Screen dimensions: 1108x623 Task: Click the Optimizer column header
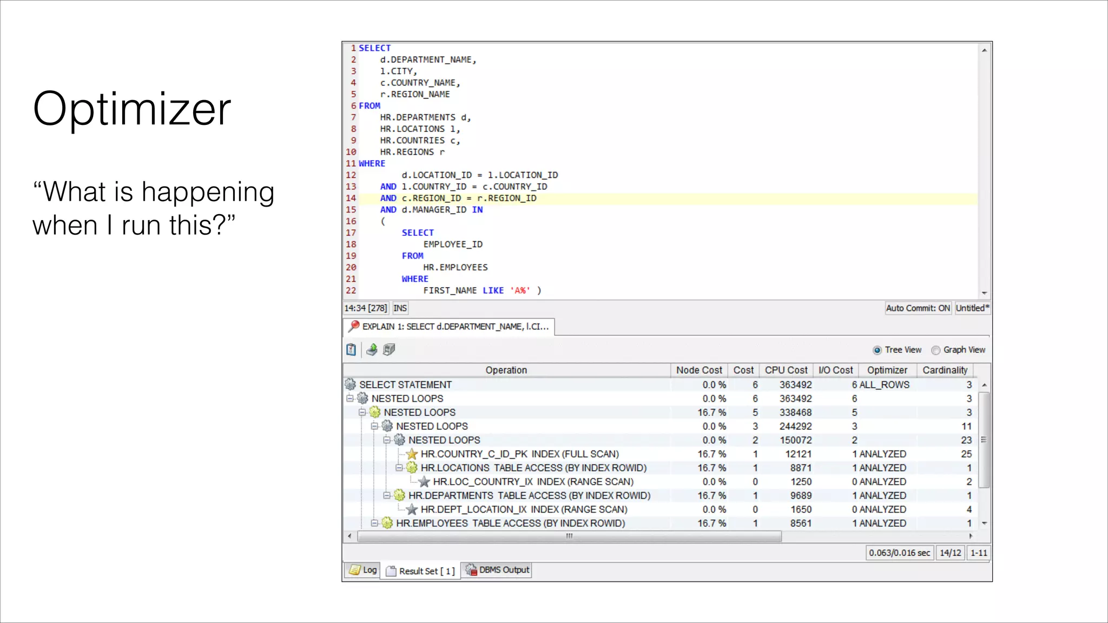(x=887, y=370)
